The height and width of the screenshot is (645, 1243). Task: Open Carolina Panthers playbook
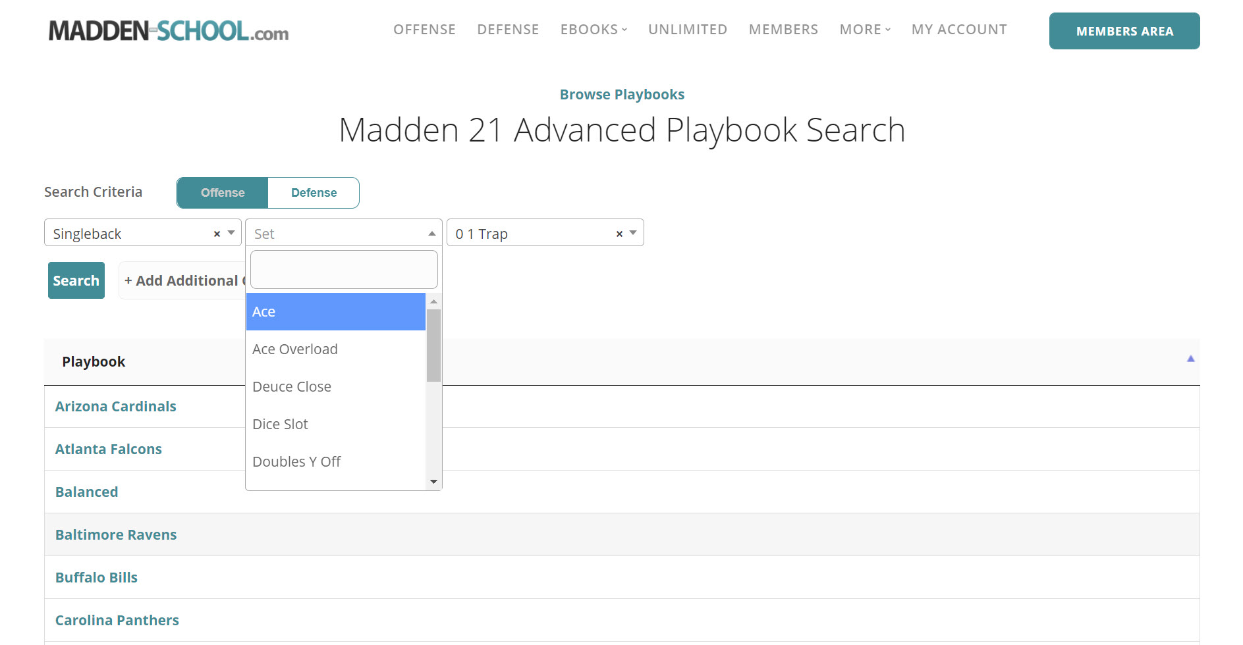coord(117,621)
